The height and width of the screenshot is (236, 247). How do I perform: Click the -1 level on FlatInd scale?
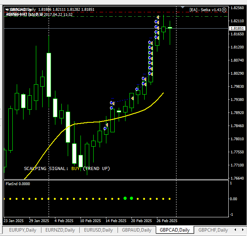231,215
